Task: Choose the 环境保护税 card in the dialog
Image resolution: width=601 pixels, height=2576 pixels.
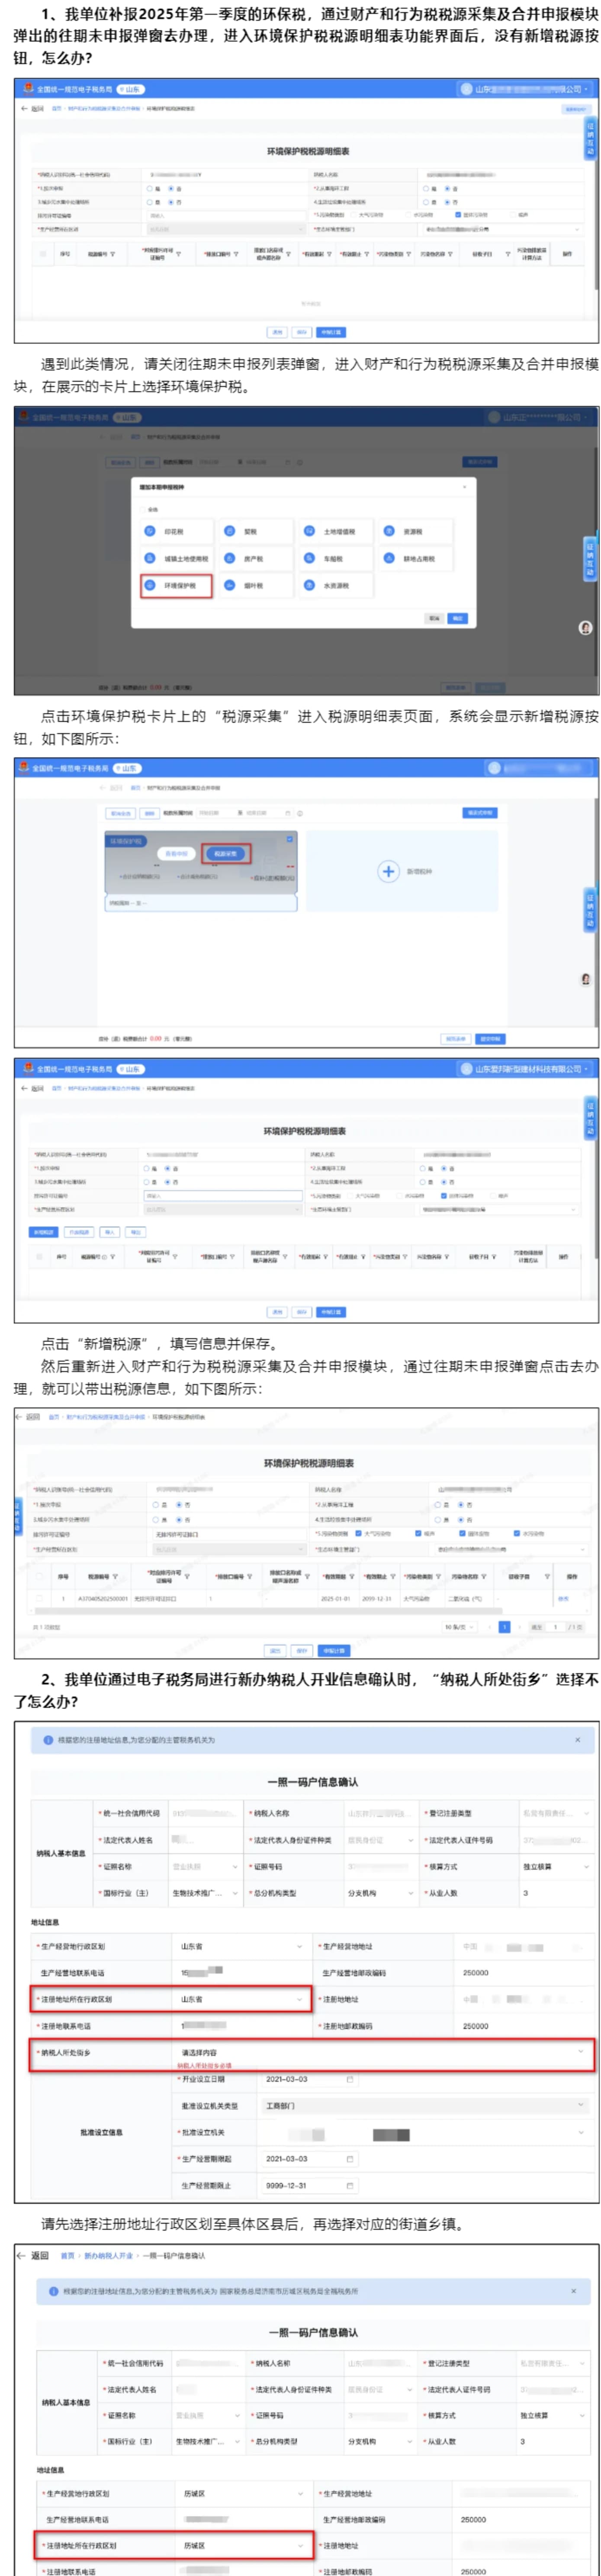Action: coord(176,585)
